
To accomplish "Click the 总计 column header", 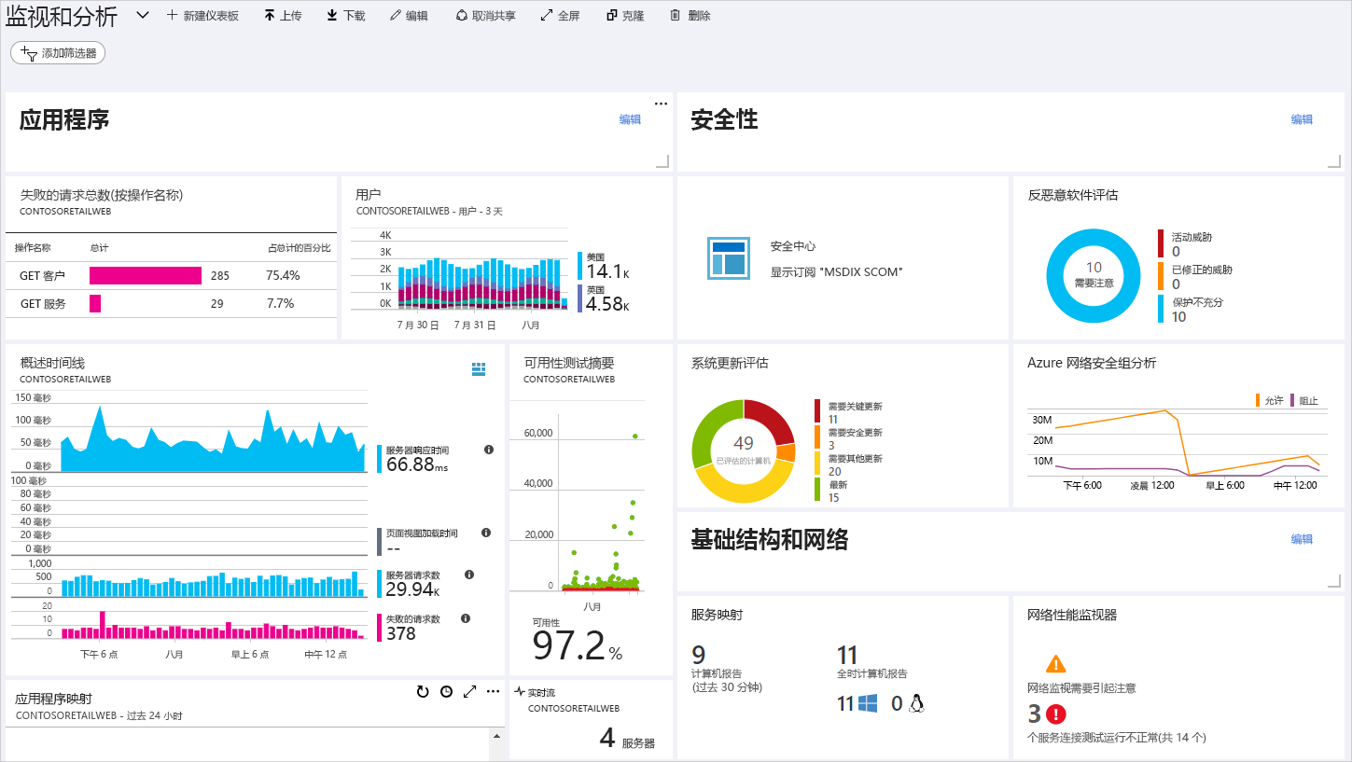I will 99,247.
